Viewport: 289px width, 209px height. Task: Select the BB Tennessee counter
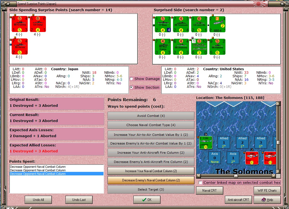(x=181, y=24)
